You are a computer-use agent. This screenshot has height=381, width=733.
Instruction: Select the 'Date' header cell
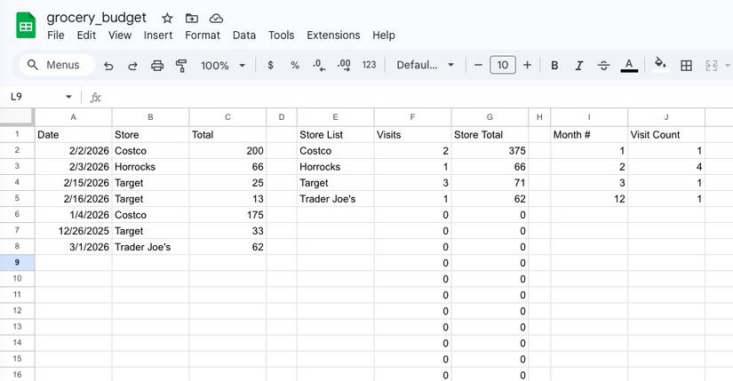(74, 135)
